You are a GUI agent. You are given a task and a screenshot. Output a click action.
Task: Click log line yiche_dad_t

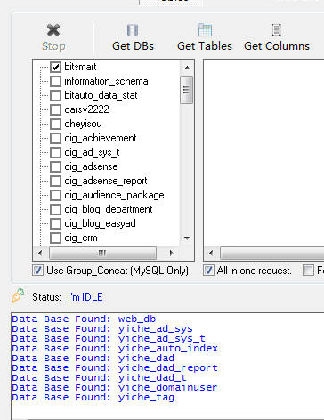(x=100, y=377)
